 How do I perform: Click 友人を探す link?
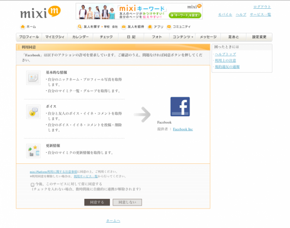[92, 27]
